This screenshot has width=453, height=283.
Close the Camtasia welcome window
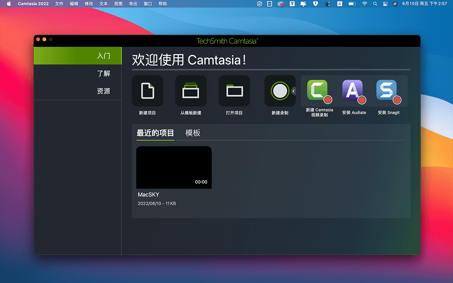38,39
